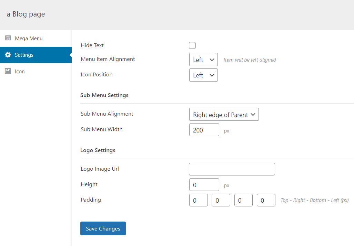Open the Menu Item Alignment dropdown

tap(203, 60)
